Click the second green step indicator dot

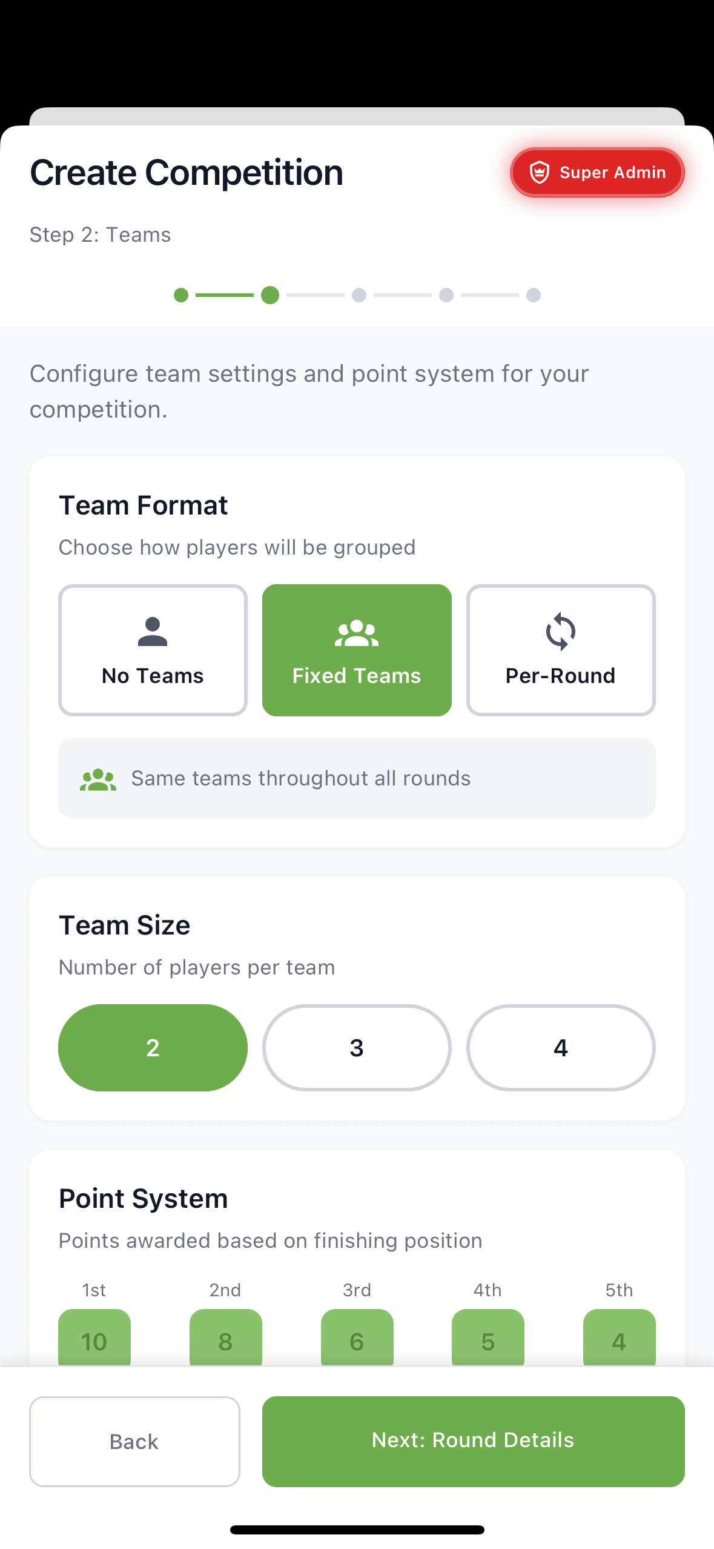(270, 296)
